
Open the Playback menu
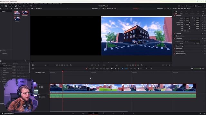pos(36,4)
